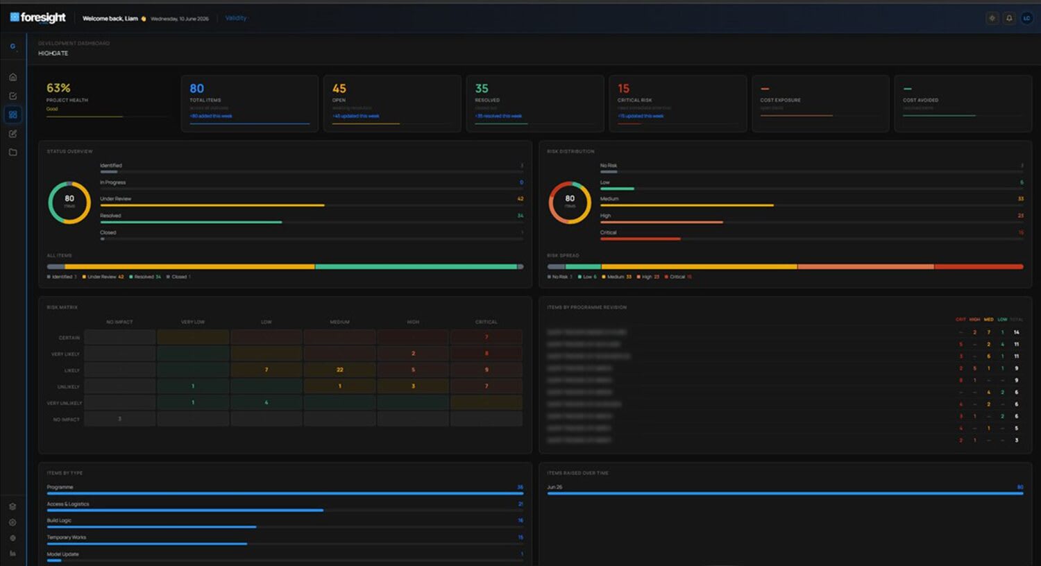Viewport: 1041px width, 566px height.
Task: Click the red Critical segment of Risk Spread bar
Action: click(979, 266)
